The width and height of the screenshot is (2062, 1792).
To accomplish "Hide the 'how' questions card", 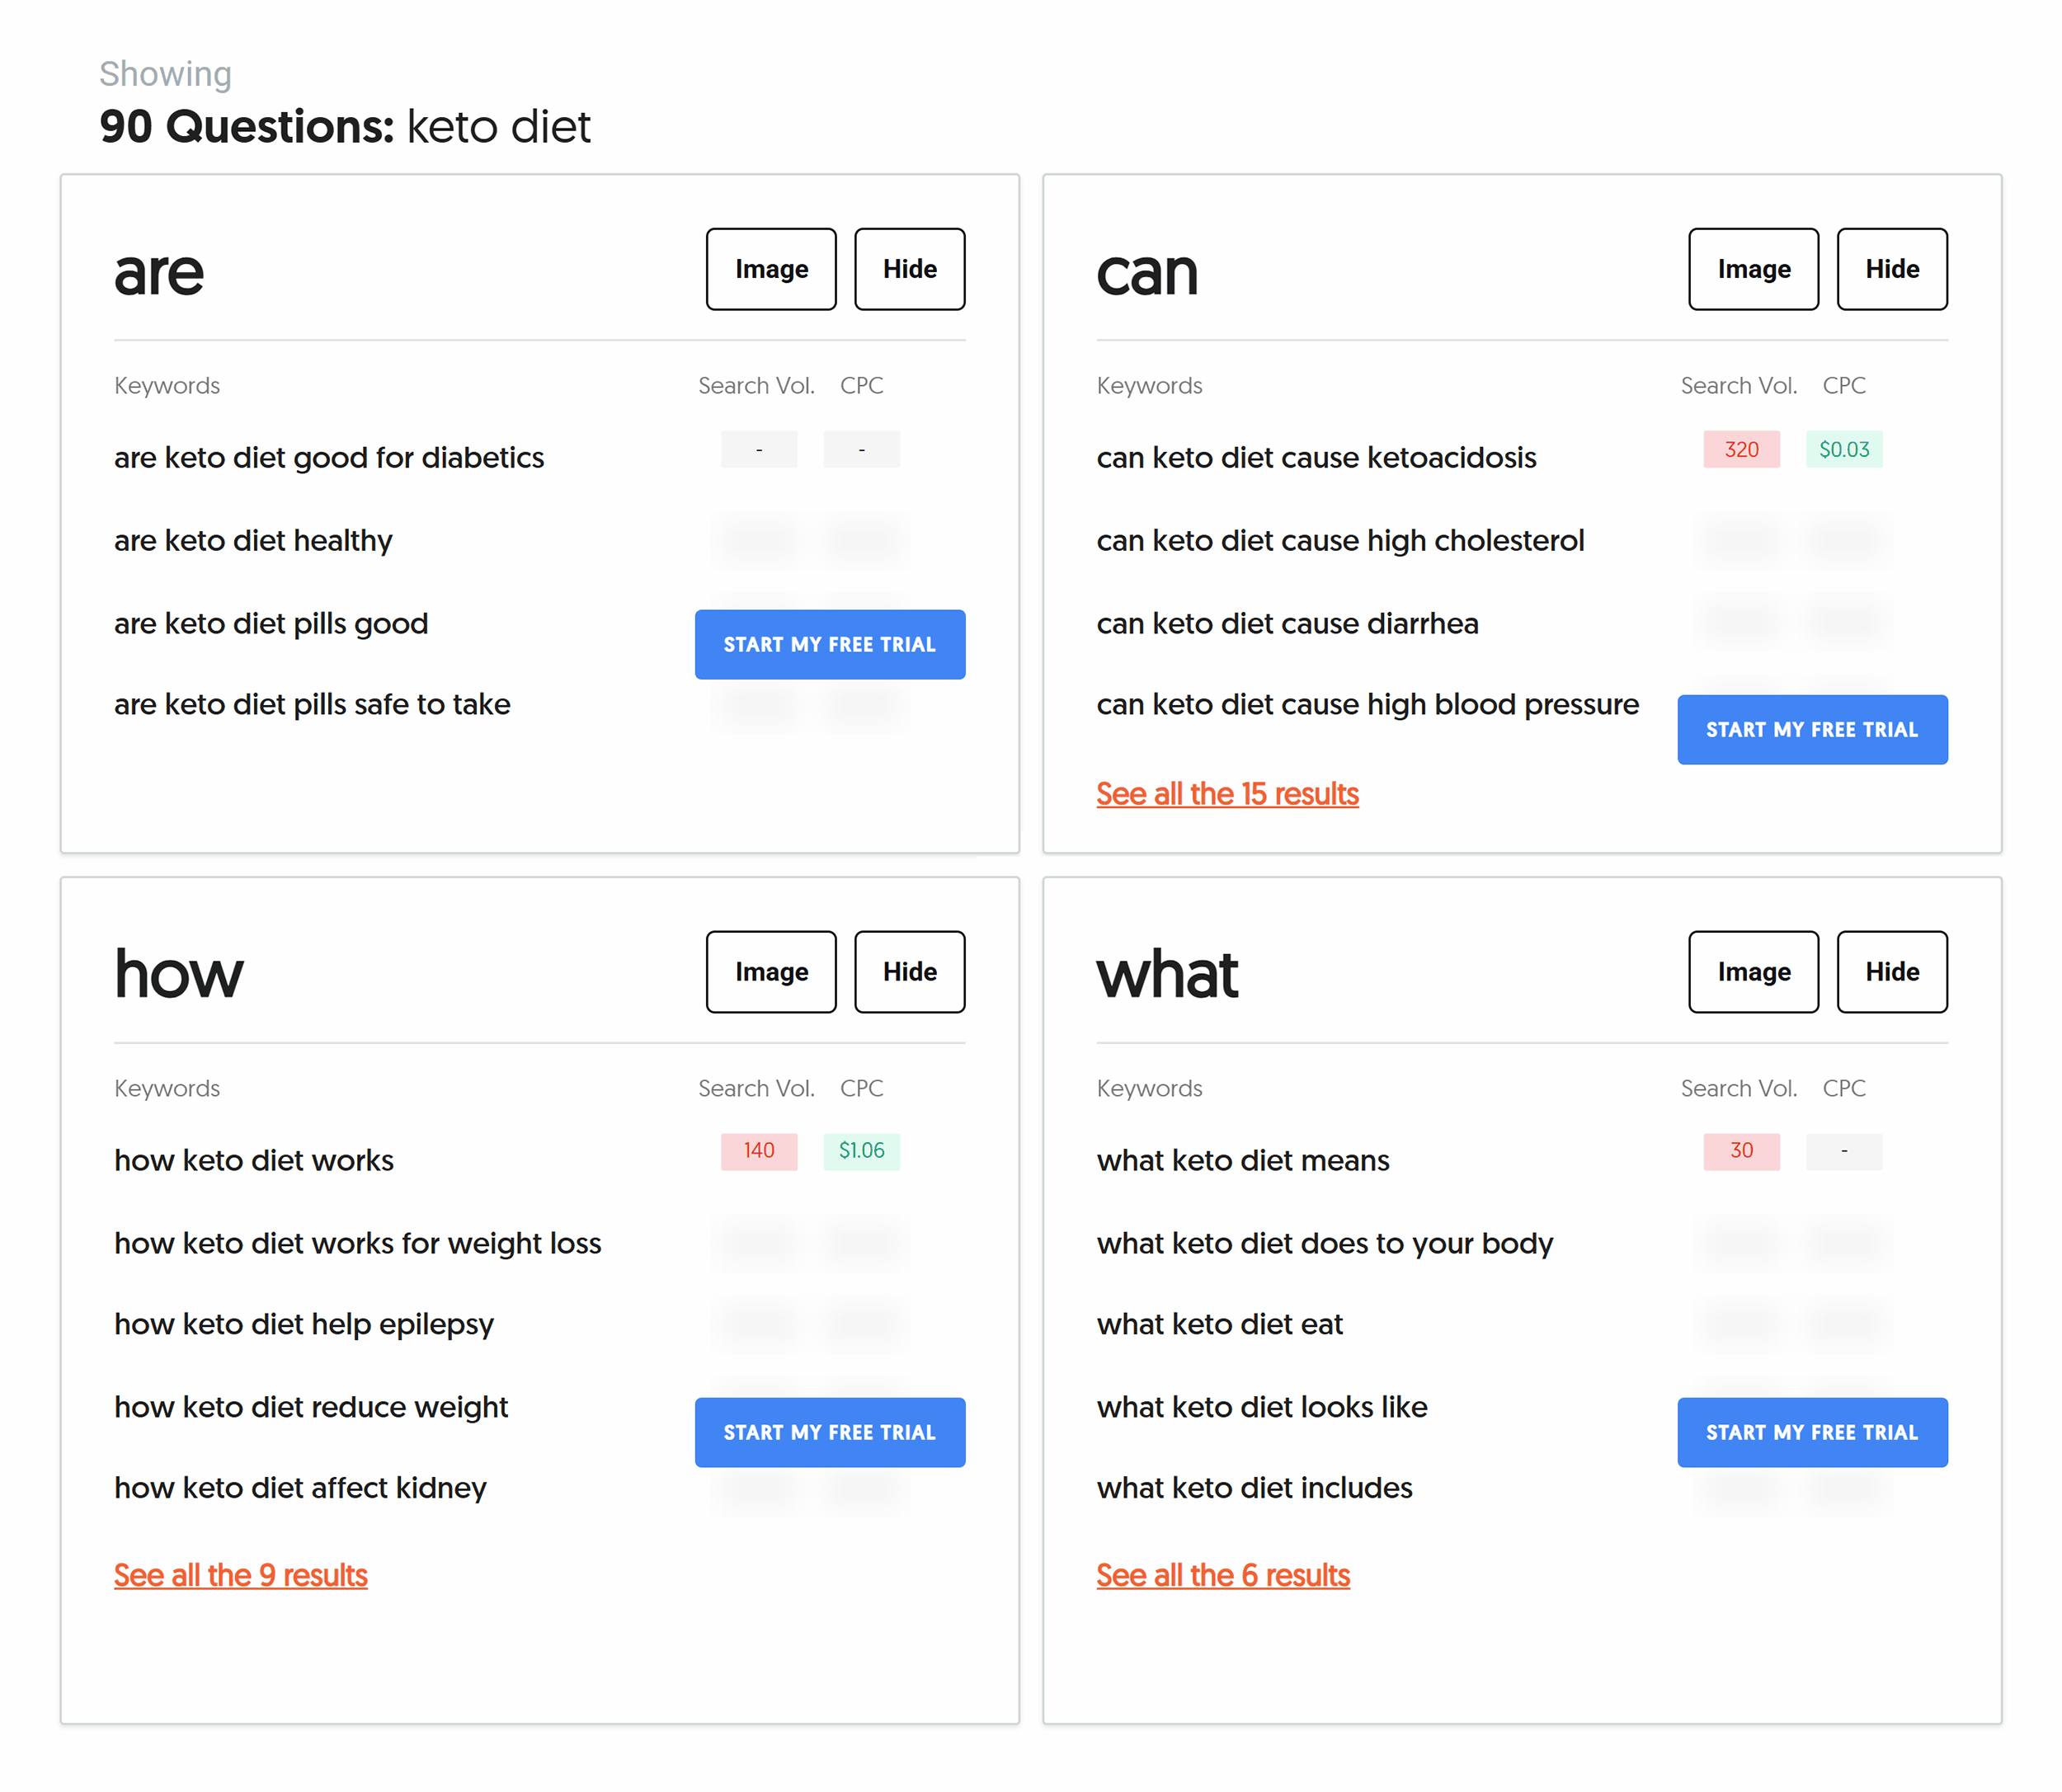I will point(909,972).
